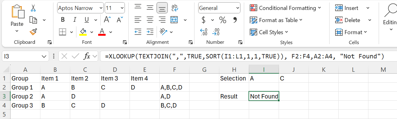The width and height of the screenshot is (397, 119).
Task: Click Insert cells button
Action: point(347,8)
